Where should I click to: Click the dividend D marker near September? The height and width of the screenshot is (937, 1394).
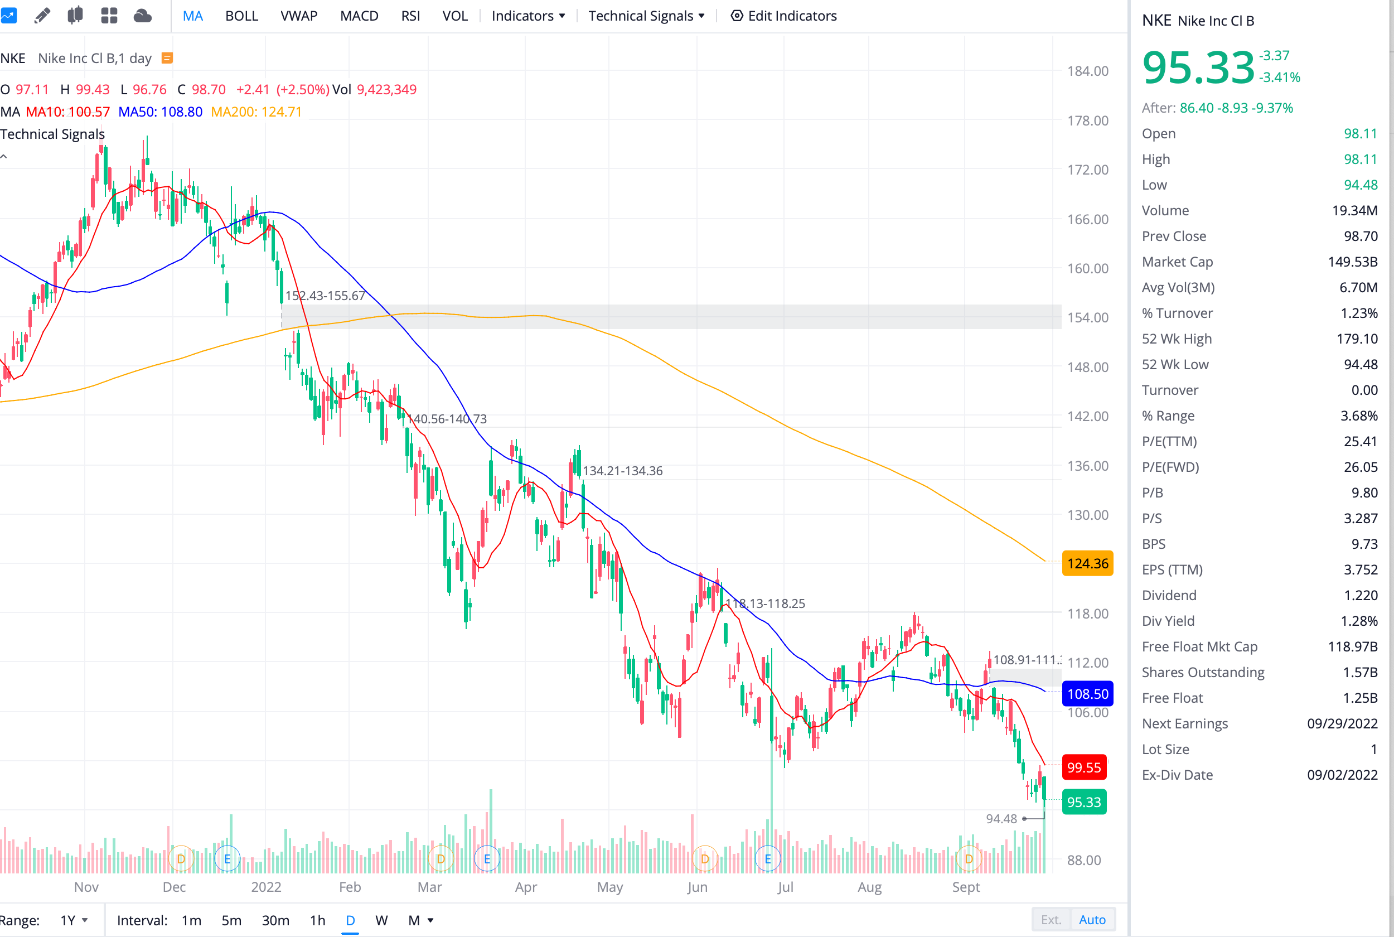tap(968, 859)
